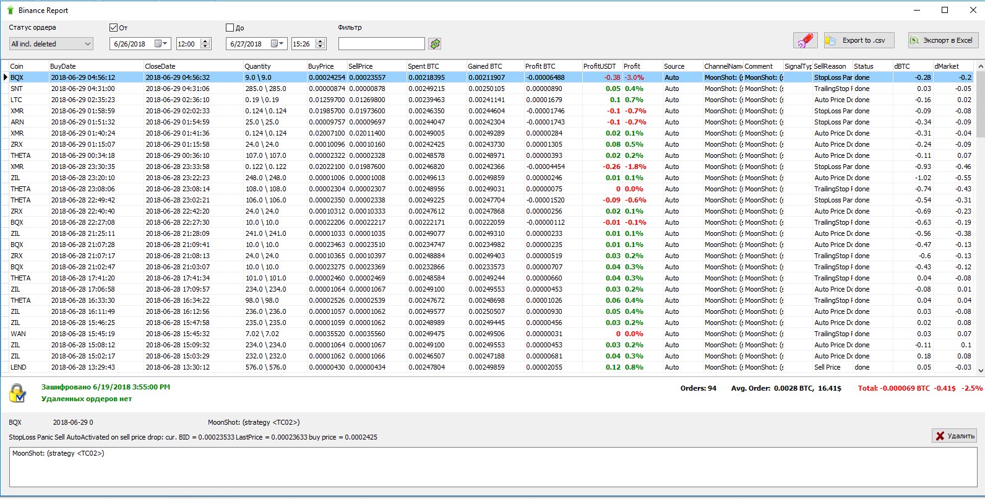The image size is (985, 499).
Task: Increase the 12:00 start time spinner
Action: click(x=205, y=41)
